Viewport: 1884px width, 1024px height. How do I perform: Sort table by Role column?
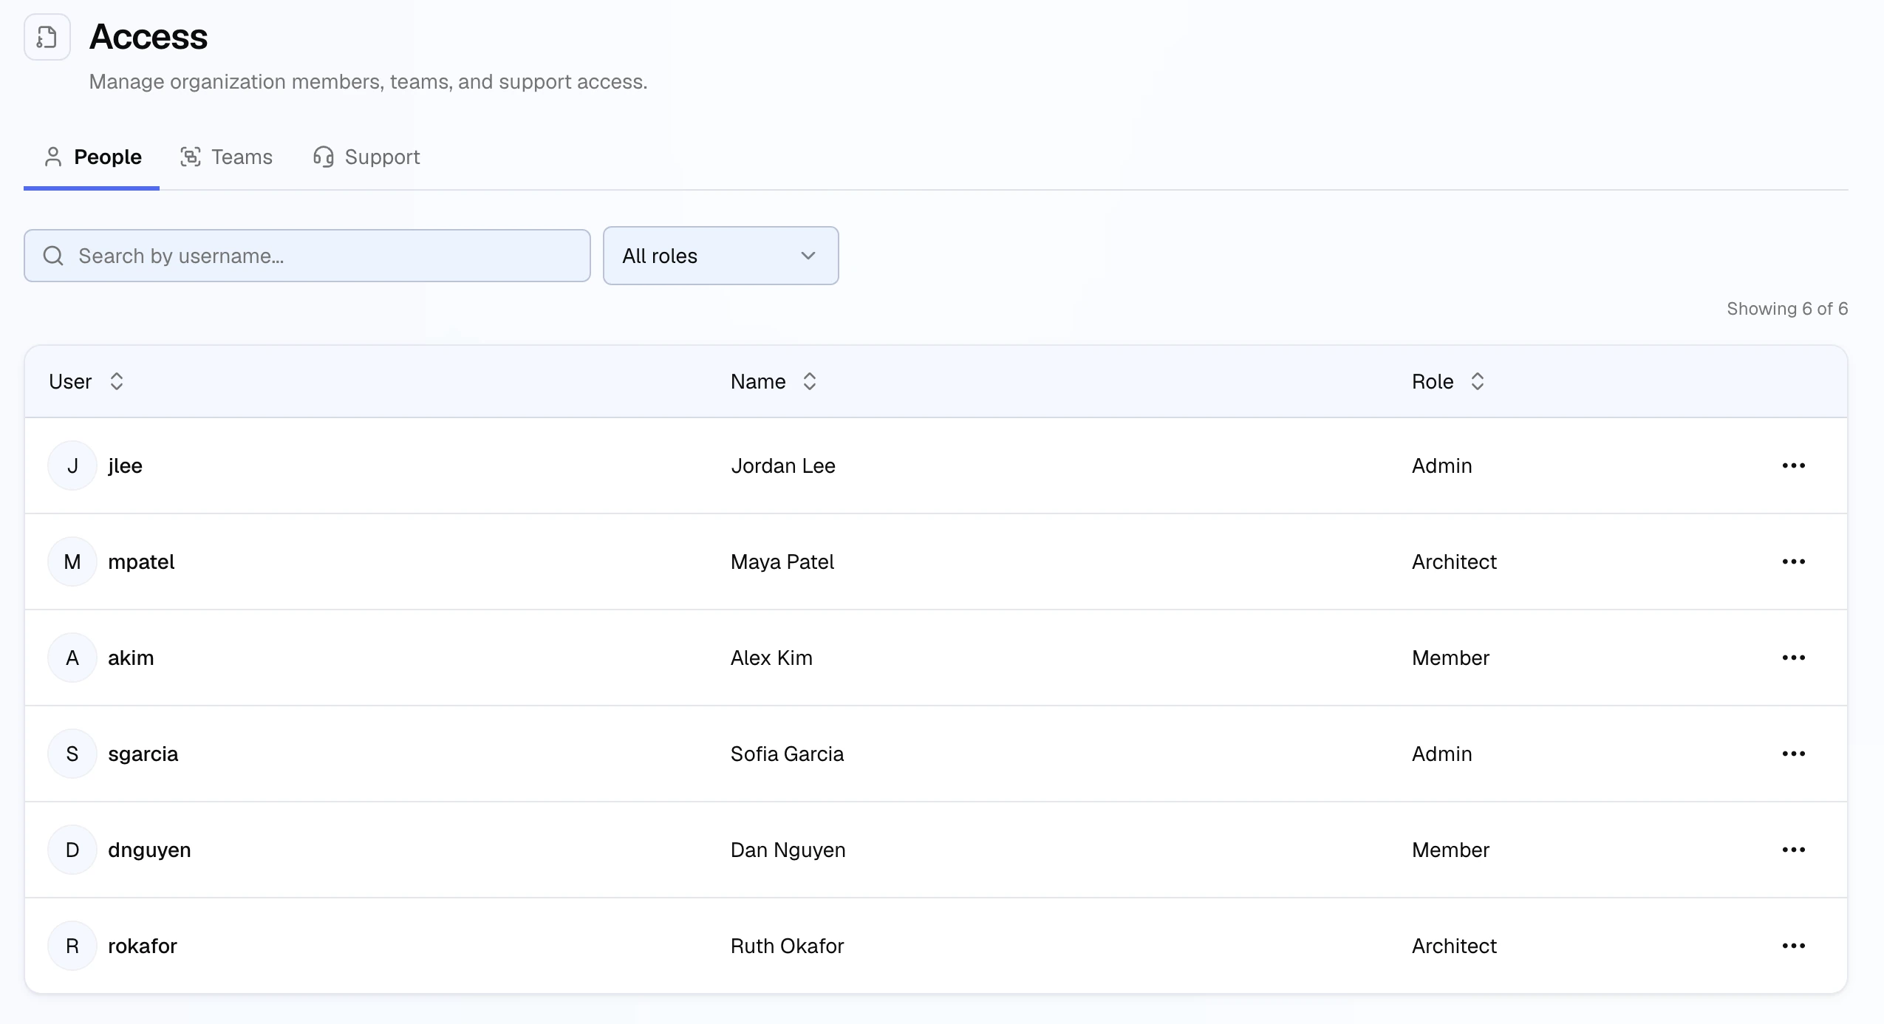1448,381
